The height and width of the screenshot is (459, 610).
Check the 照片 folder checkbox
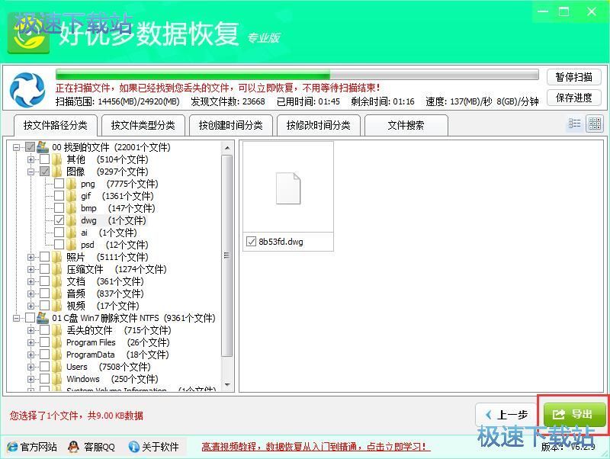click(45, 257)
